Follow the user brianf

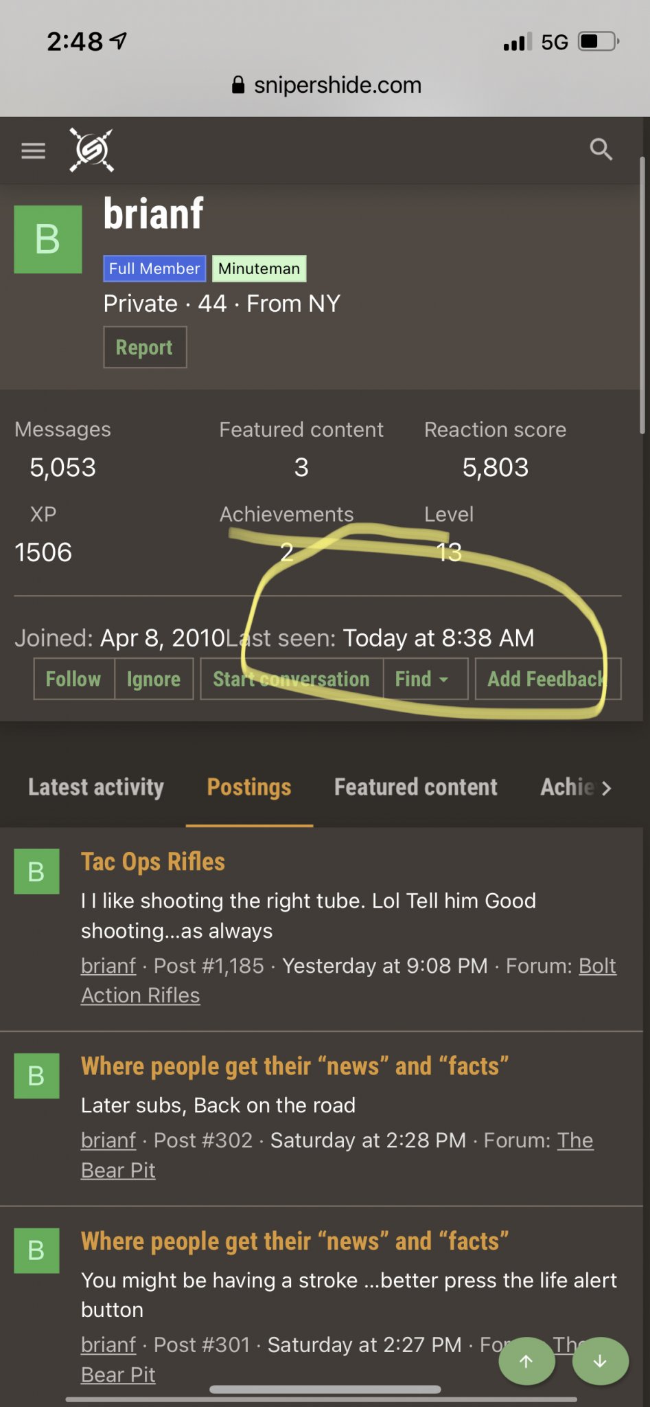(73, 679)
